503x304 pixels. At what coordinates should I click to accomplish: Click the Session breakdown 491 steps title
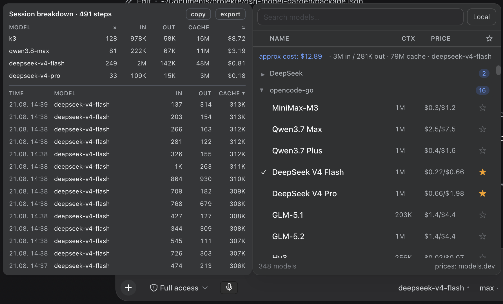(x=60, y=14)
